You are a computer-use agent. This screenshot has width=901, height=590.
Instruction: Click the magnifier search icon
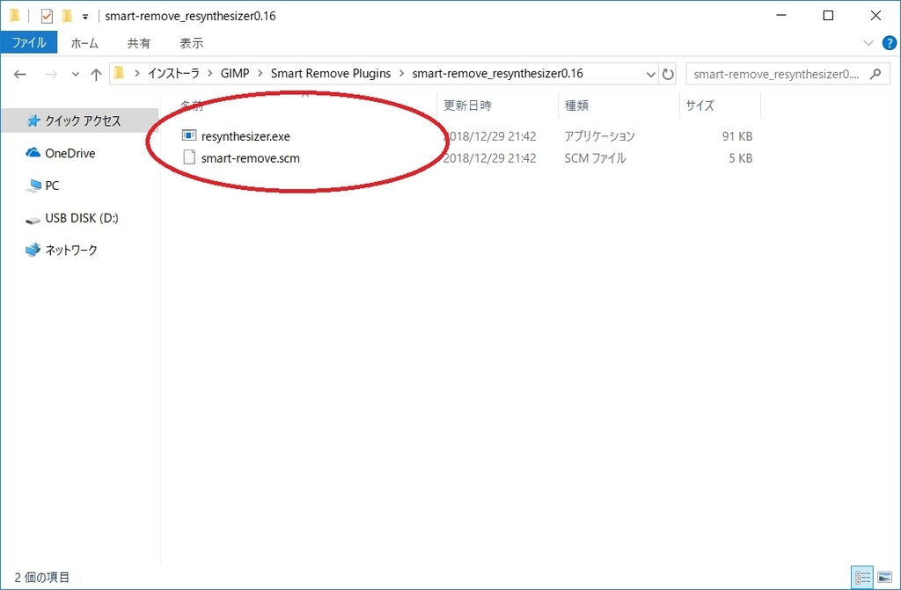[875, 74]
